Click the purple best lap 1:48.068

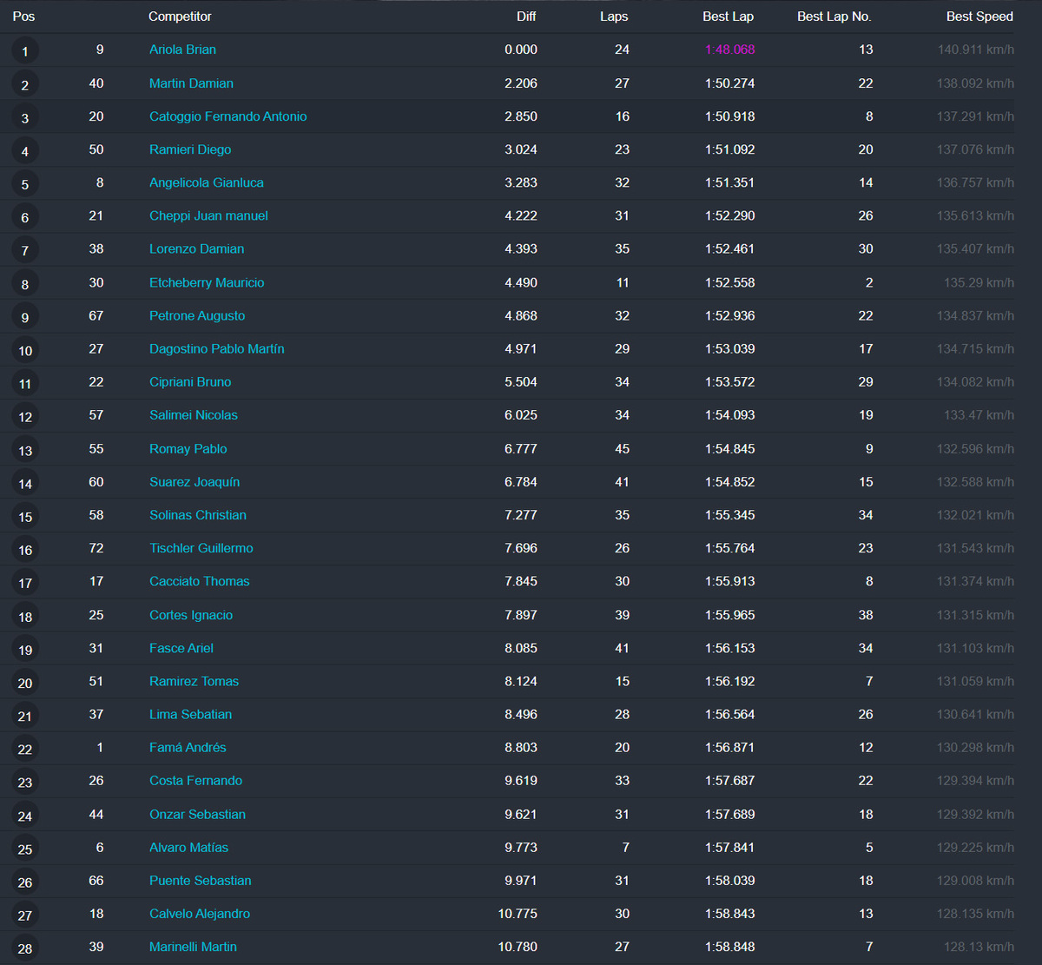pos(730,50)
